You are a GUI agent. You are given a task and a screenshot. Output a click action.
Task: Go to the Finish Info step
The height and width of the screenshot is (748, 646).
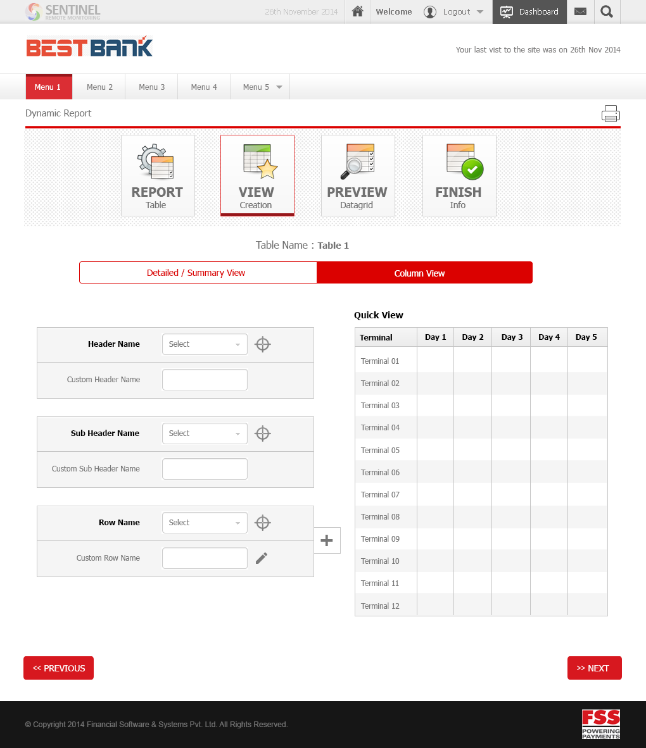(459, 175)
